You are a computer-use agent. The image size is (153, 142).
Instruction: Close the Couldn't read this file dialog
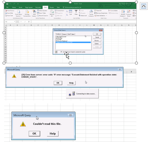point(70,115)
